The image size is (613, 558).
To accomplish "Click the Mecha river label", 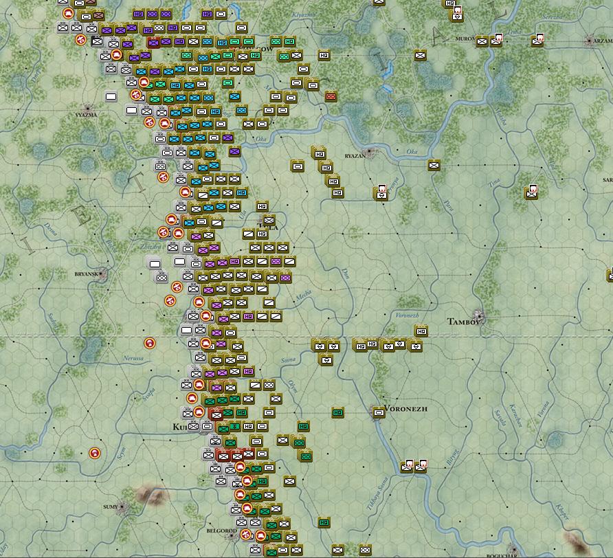I will 303,295.
